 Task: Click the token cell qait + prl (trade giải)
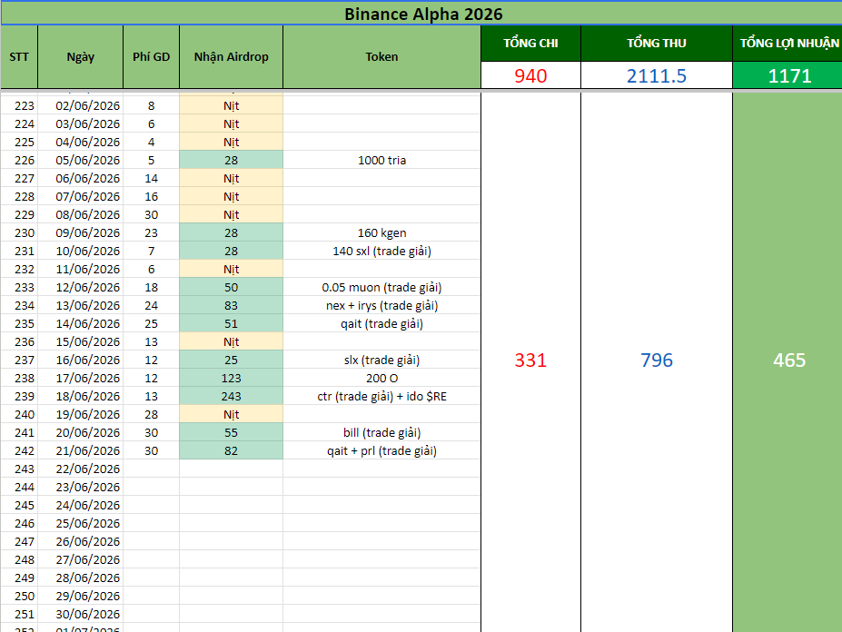point(381,450)
